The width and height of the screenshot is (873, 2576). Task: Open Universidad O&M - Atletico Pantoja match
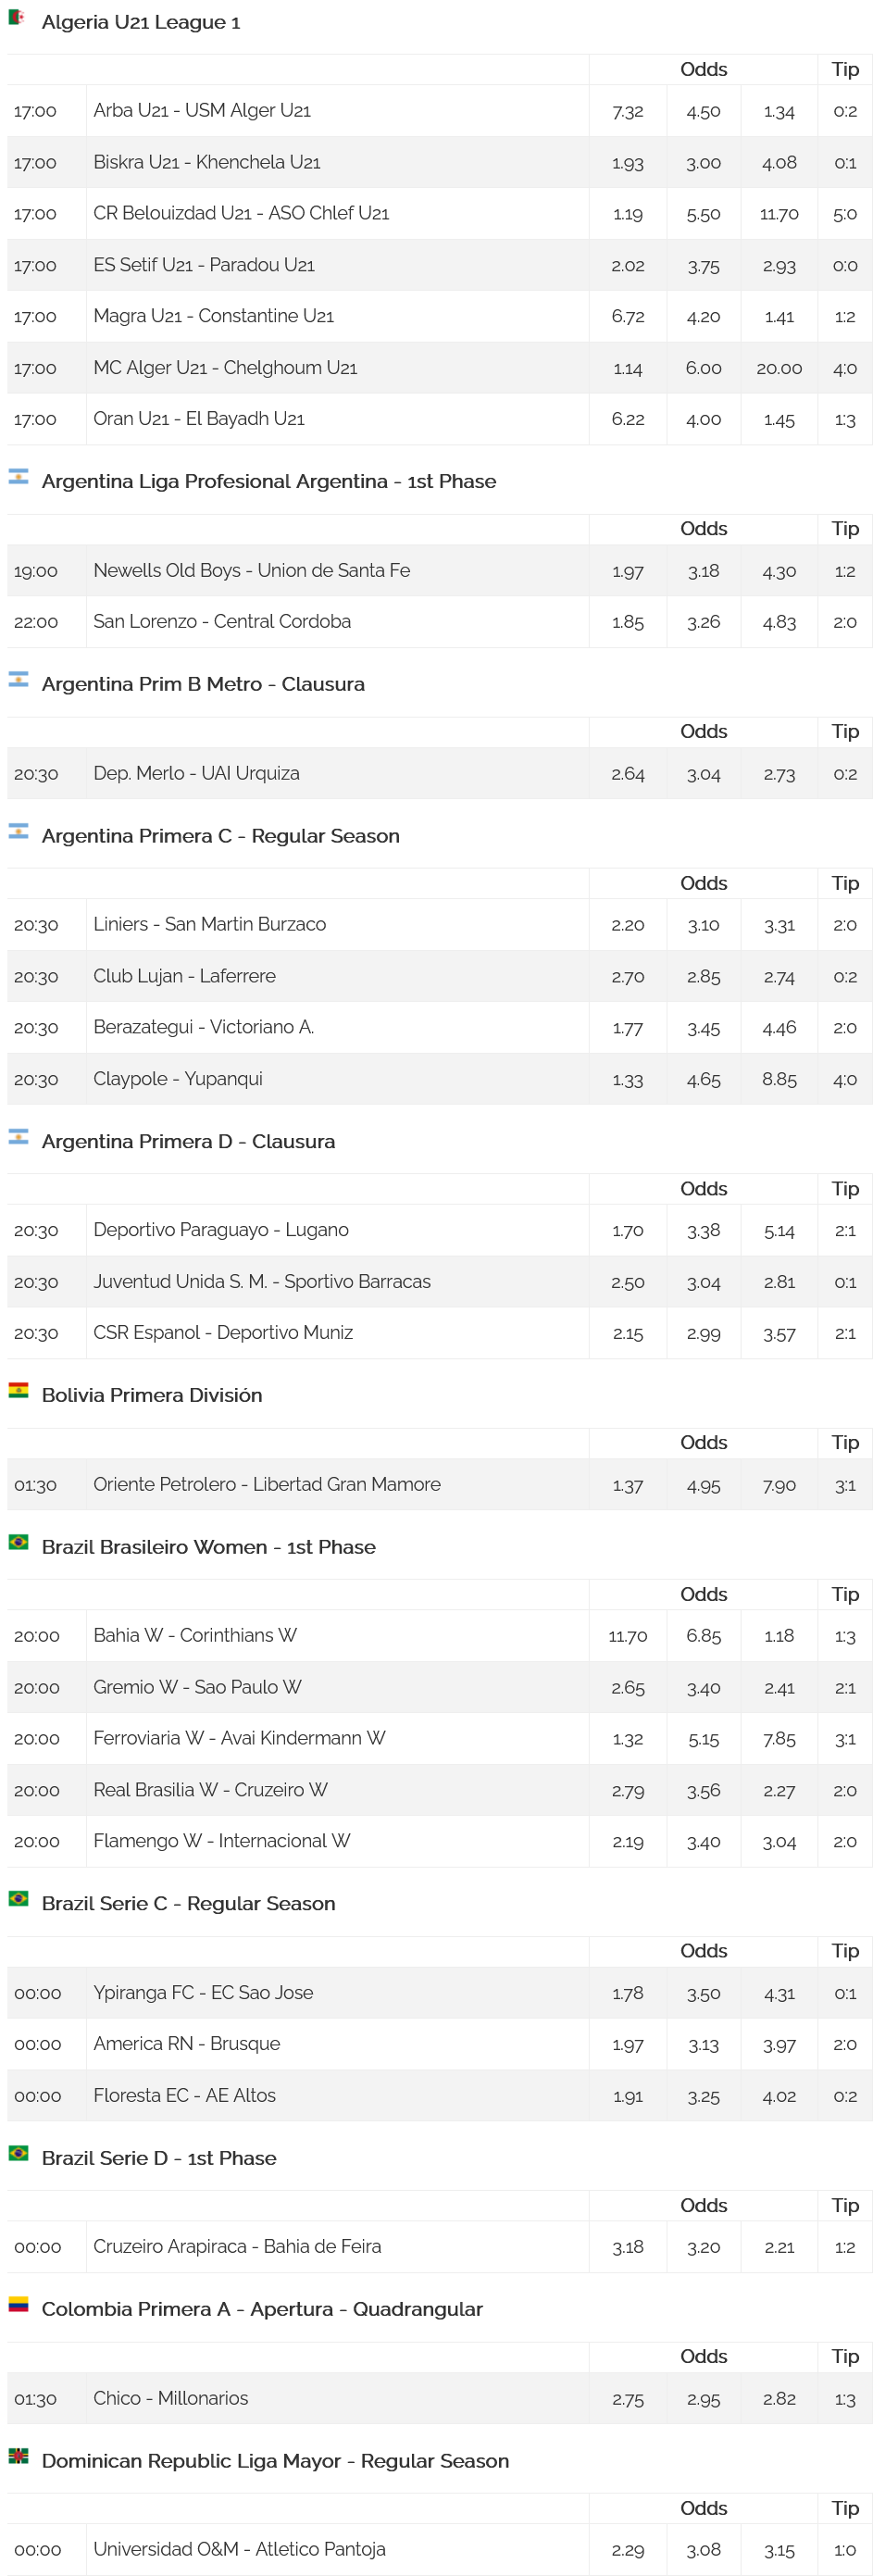240,2549
